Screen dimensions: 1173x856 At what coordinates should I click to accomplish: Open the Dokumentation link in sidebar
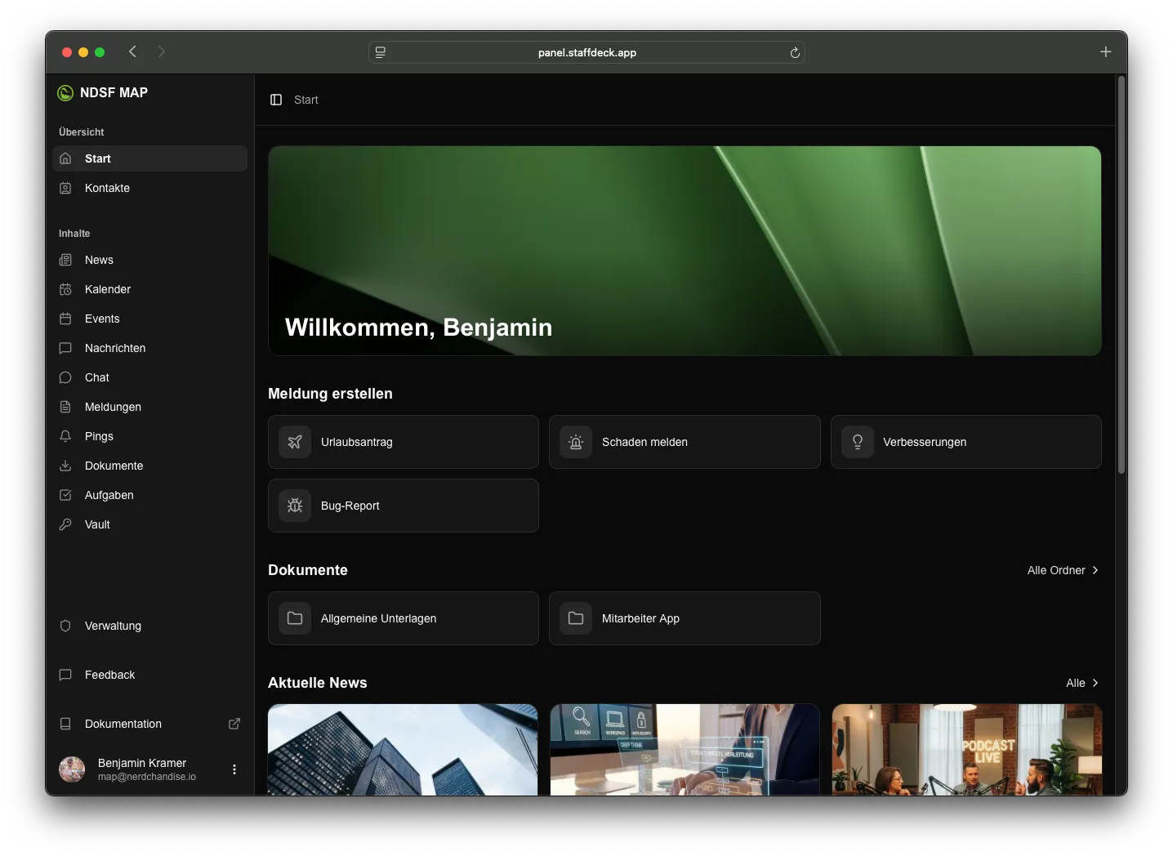click(x=149, y=724)
